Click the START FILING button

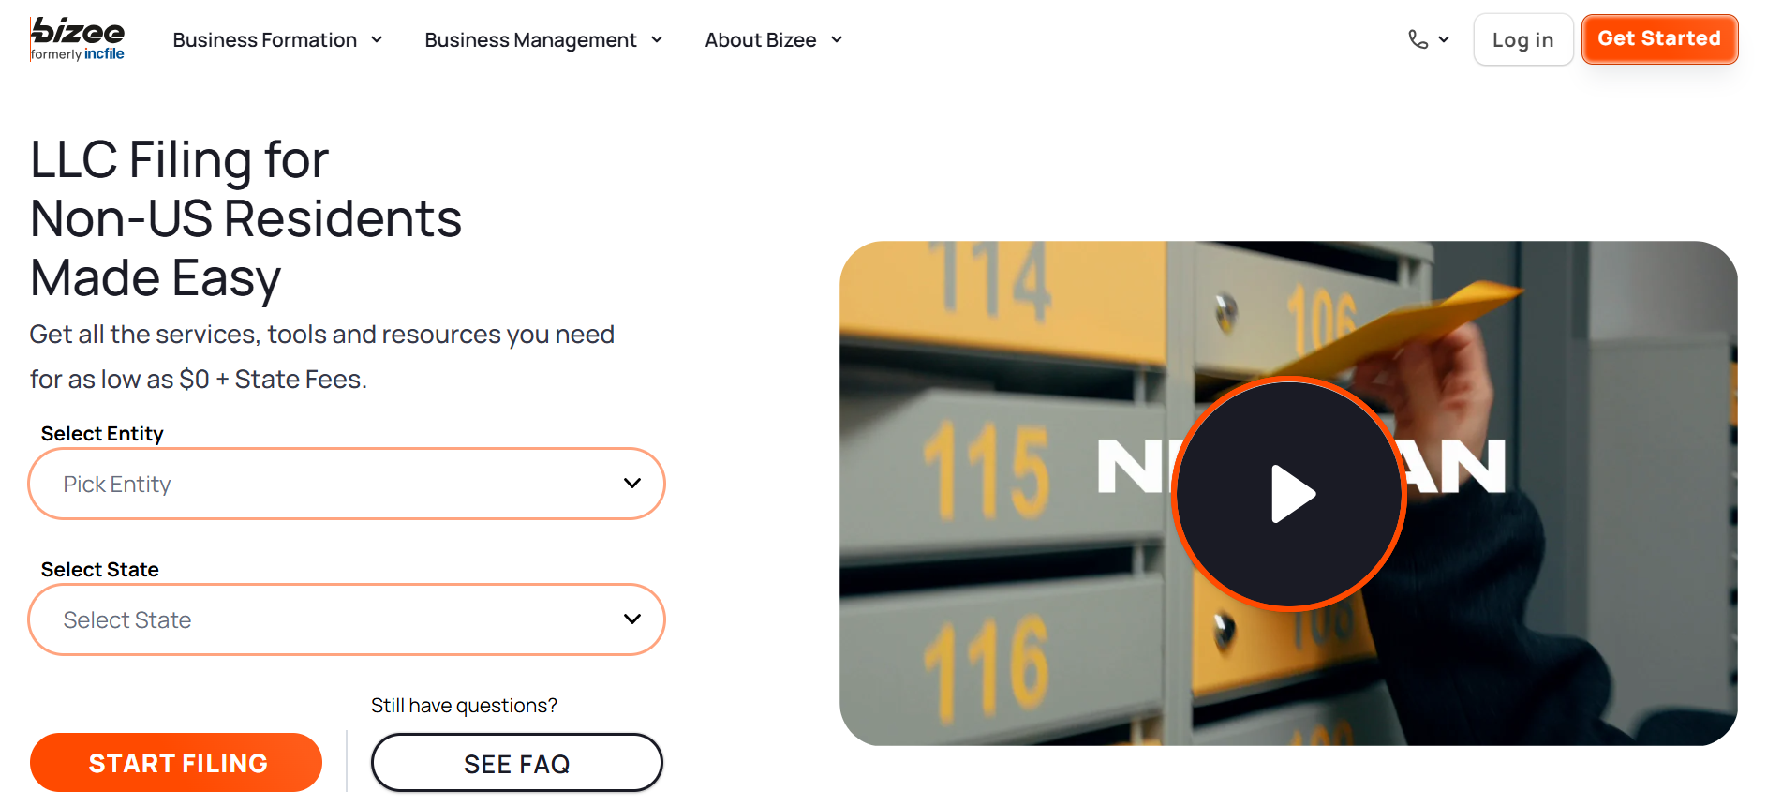coord(176,763)
